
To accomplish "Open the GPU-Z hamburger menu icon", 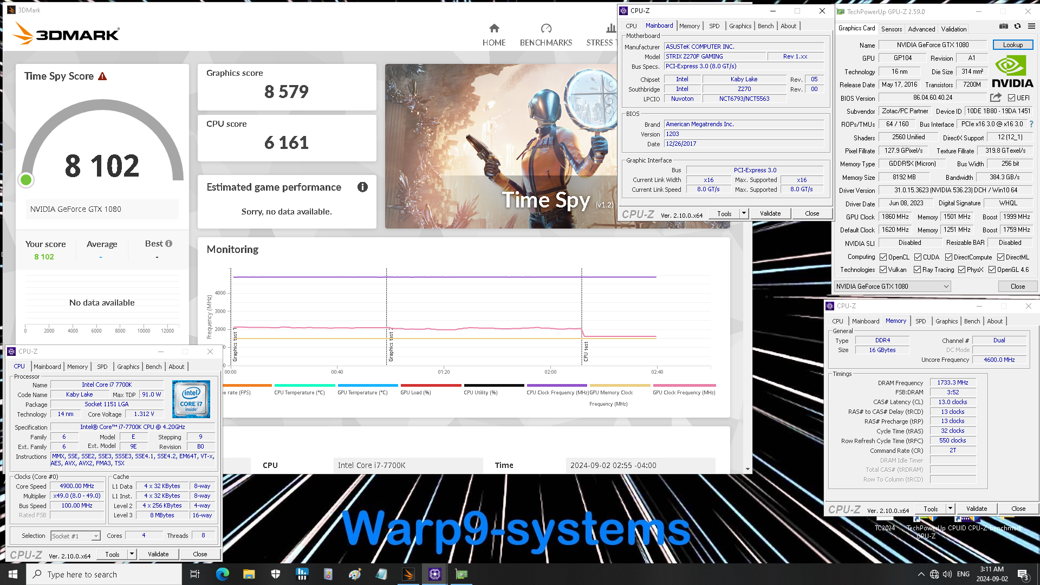I will [1031, 26].
